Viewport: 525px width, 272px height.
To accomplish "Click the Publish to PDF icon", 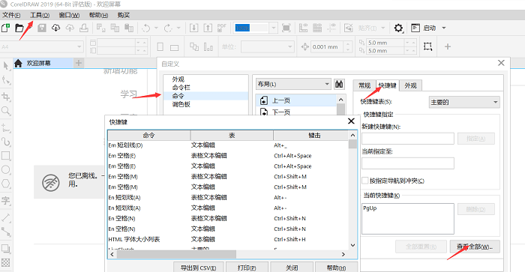I will [x=222, y=28].
